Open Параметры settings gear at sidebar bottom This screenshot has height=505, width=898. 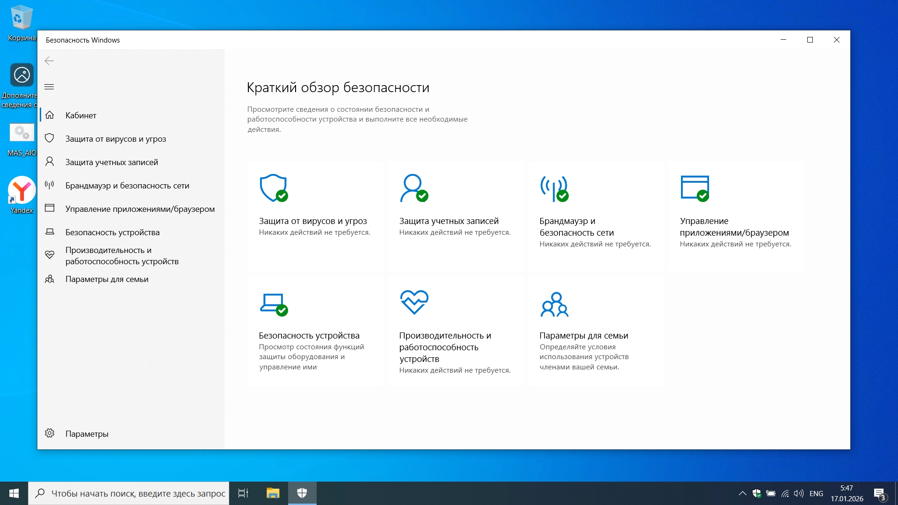pos(87,434)
